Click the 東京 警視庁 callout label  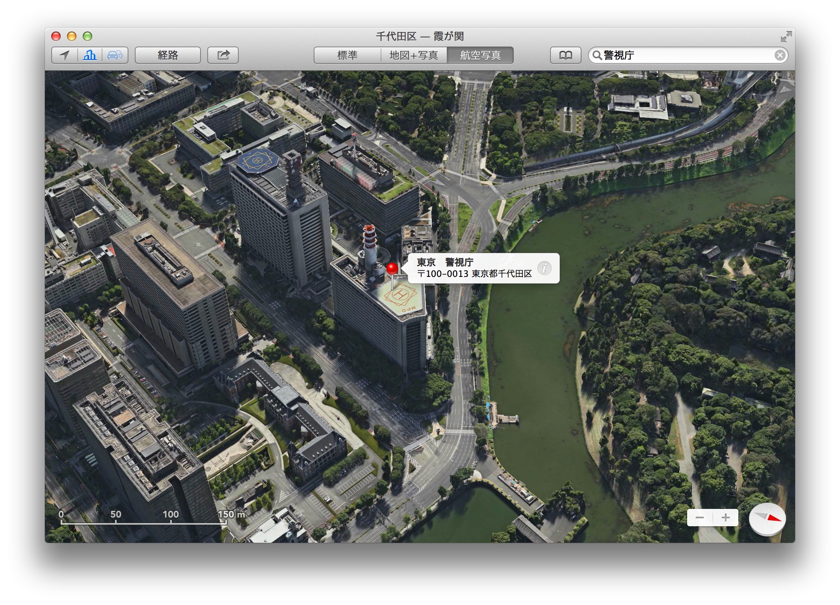445,262
